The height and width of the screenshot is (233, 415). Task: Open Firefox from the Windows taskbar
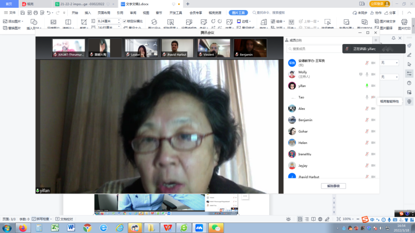23,228
